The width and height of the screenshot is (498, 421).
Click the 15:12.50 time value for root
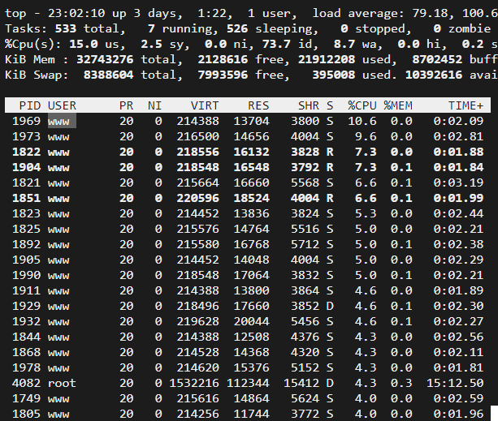pyautogui.click(x=455, y=383)
